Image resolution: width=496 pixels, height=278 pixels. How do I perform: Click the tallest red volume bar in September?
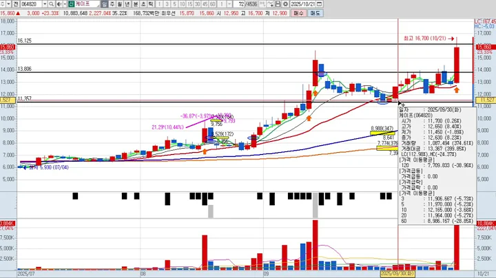[315, 245]
